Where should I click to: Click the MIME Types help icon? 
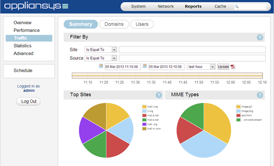point(260,95)
